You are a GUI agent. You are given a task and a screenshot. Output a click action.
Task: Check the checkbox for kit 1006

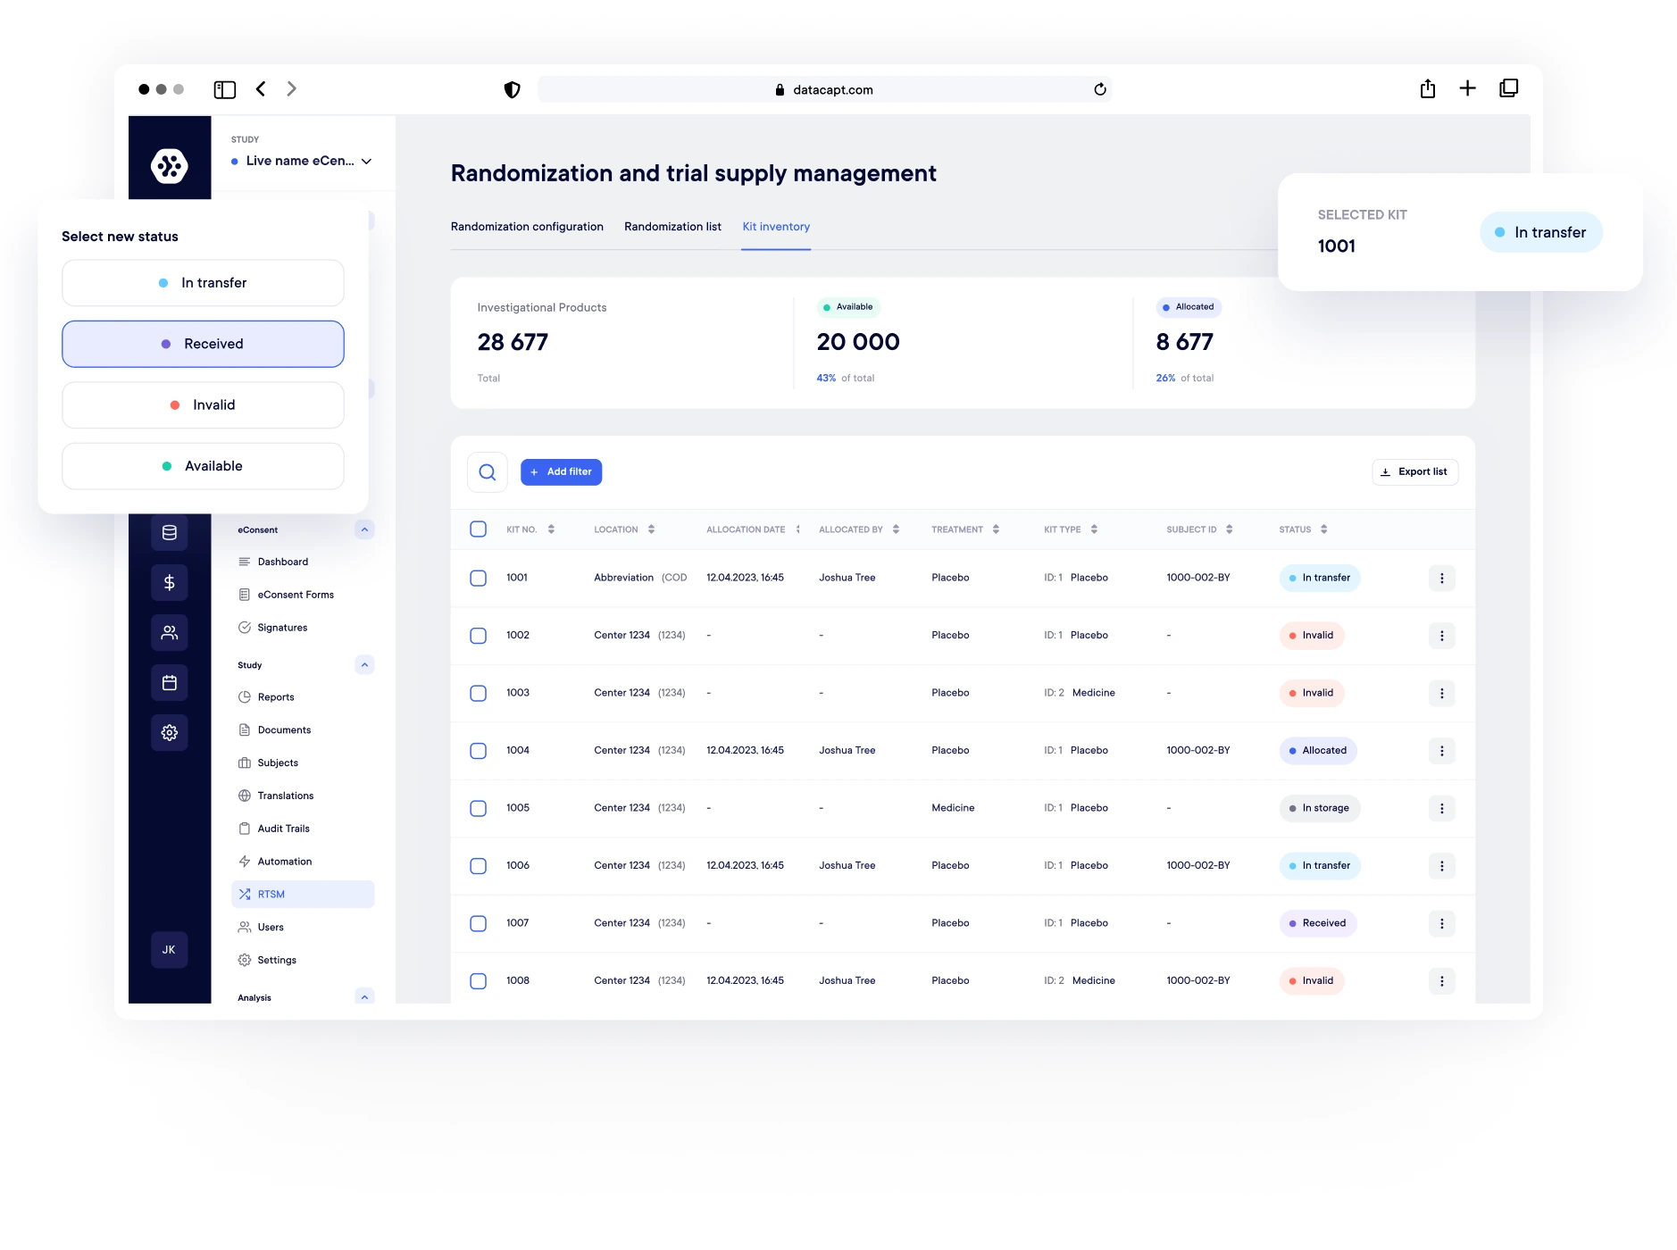click(x=479, y=866)
